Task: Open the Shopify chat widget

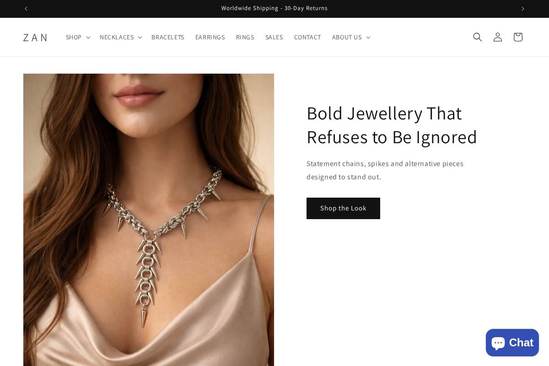Action: pos(512,342)
